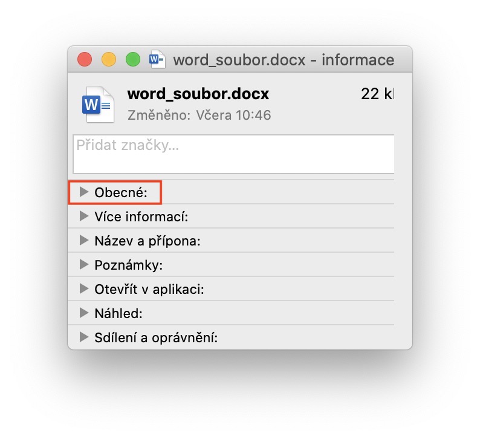Expand the Více informací section triangle
This screenshot has width=480, height=439.
tap(84, 216)
